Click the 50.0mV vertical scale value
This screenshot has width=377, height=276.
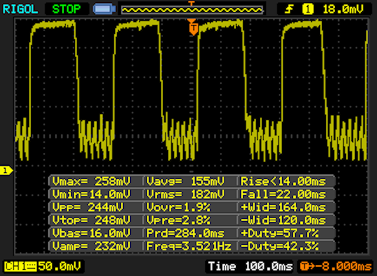pyautogui.click(x=59, y=267)
